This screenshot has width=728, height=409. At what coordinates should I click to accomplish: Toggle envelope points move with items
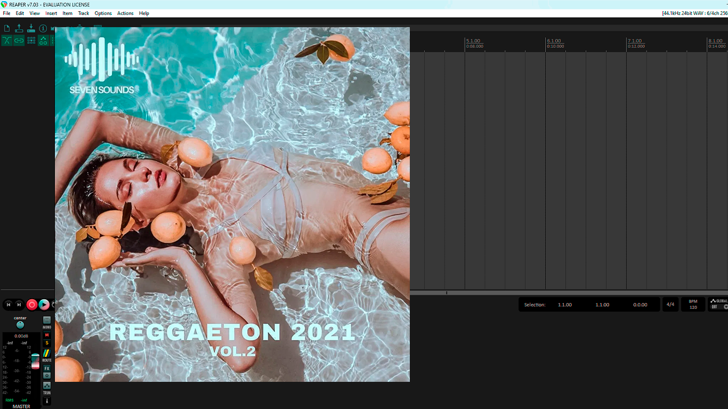43,40
